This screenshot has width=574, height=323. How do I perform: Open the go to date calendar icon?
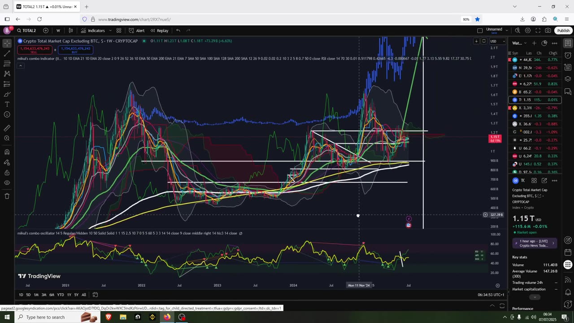[x=95, y=295]
